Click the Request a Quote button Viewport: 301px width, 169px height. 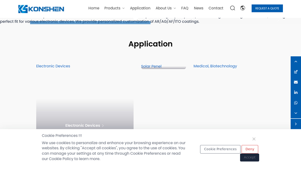coord(267,8)
